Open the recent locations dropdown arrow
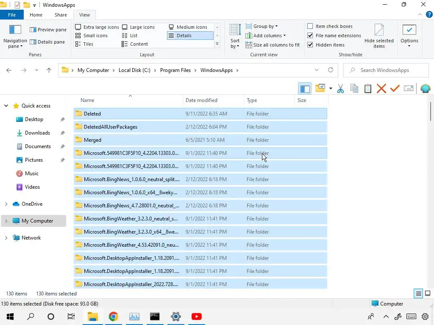Screen dimensions: 434x325 pos(36,70)
